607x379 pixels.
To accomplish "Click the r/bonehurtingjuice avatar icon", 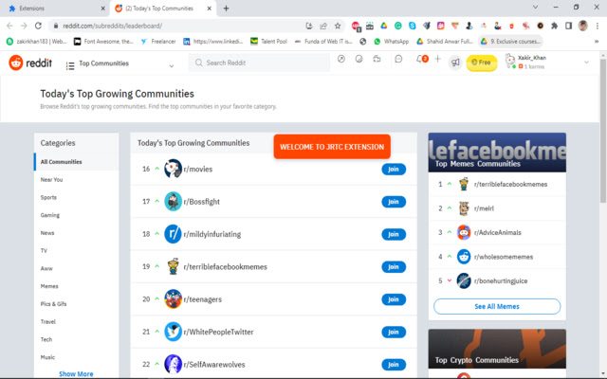I will point(464,280).
